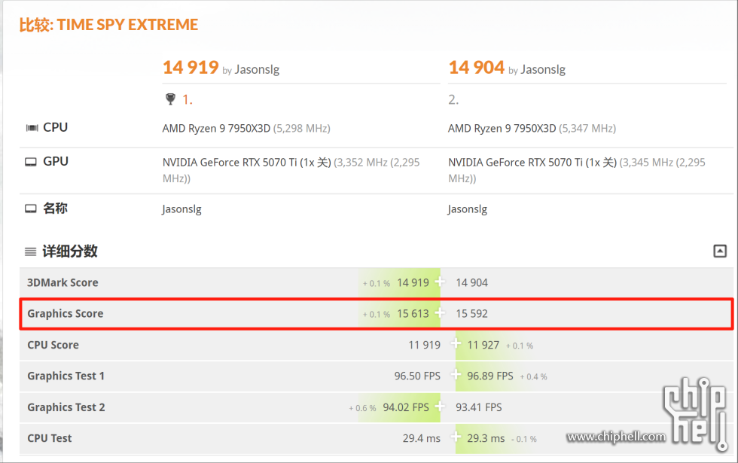
Task: Click the list icon beside 详细分数
Action: click(31, 251)
